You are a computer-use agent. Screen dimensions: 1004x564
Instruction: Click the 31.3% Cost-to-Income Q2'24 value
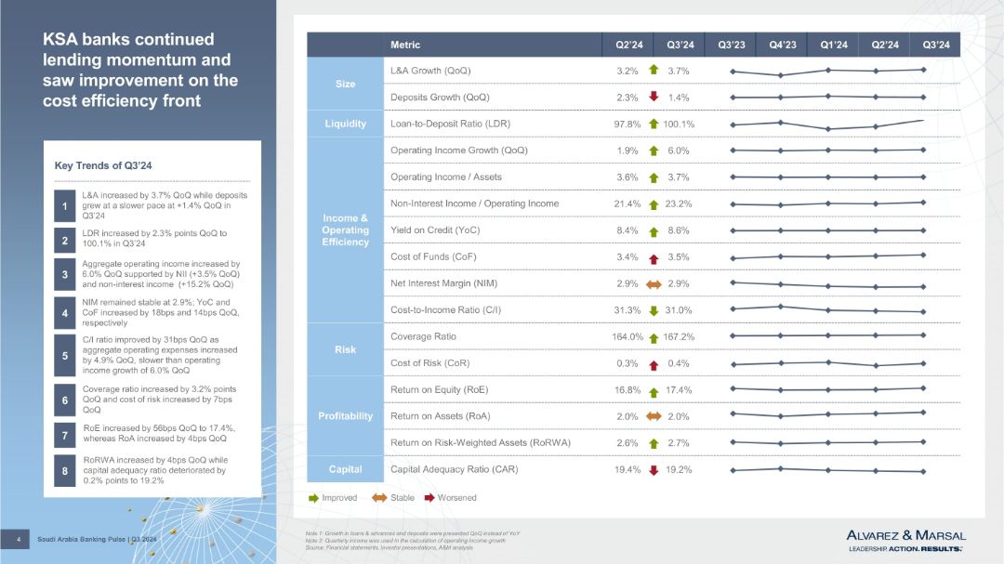click(627, 309)
